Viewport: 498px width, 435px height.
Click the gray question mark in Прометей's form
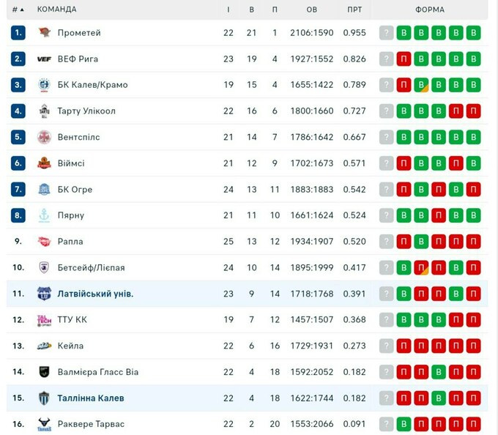point(386,33)
